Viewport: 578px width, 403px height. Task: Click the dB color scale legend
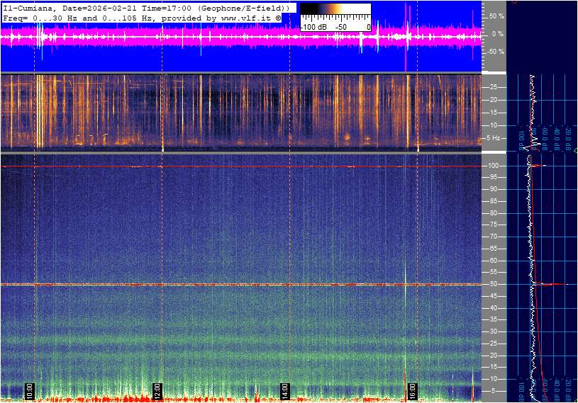click(335, 17)
